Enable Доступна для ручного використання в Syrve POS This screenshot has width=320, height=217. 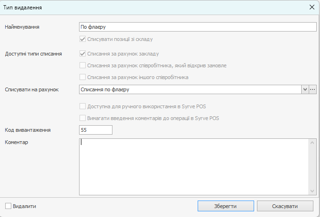[83, 106]
